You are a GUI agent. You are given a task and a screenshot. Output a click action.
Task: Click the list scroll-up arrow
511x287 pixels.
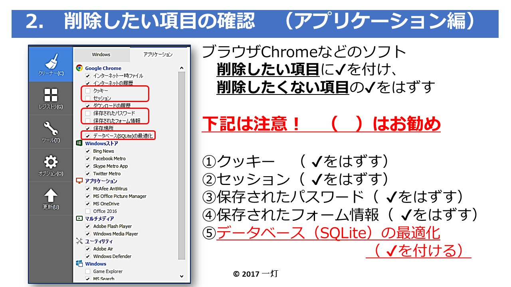182,68
